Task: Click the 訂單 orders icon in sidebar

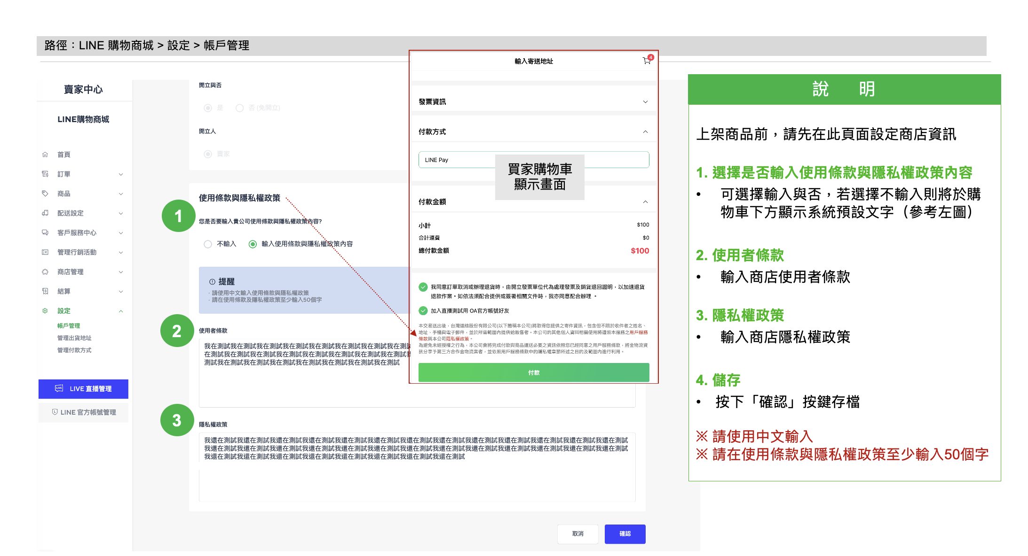Action: click(x=45, y=174)
